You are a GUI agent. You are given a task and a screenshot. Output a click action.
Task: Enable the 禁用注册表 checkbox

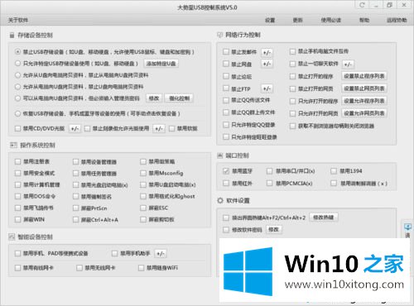(x=17, y=161)
